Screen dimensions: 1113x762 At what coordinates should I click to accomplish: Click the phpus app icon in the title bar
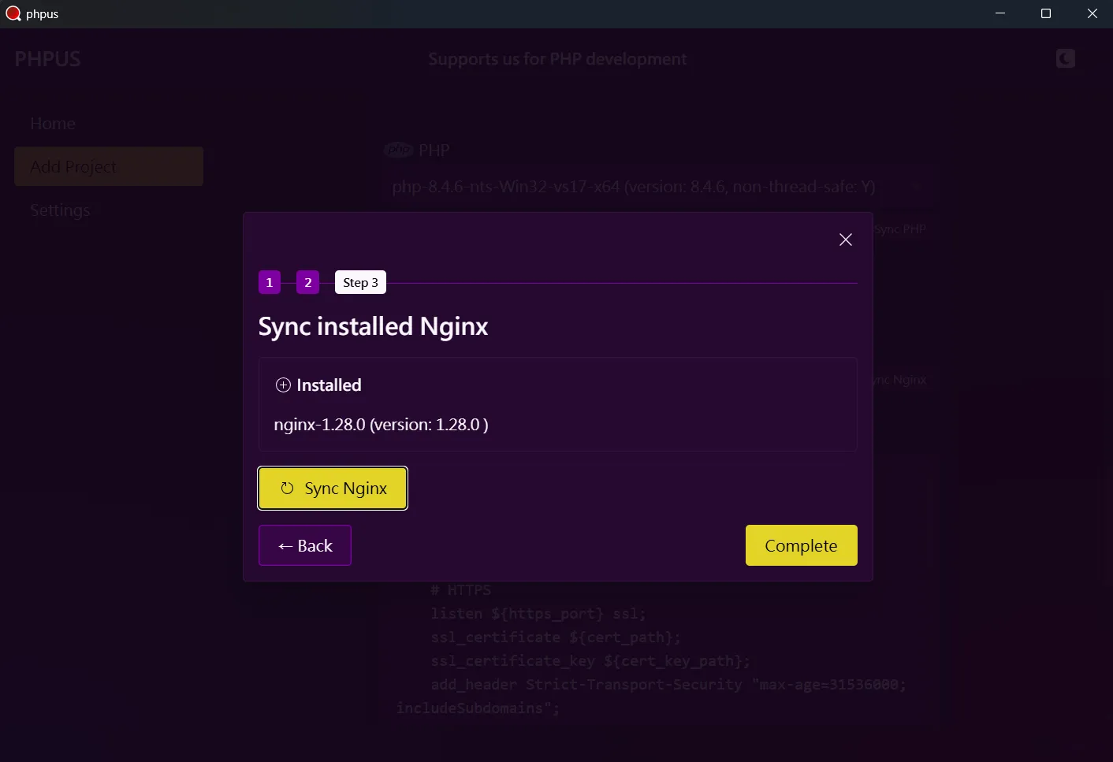(x=13, y=13)
